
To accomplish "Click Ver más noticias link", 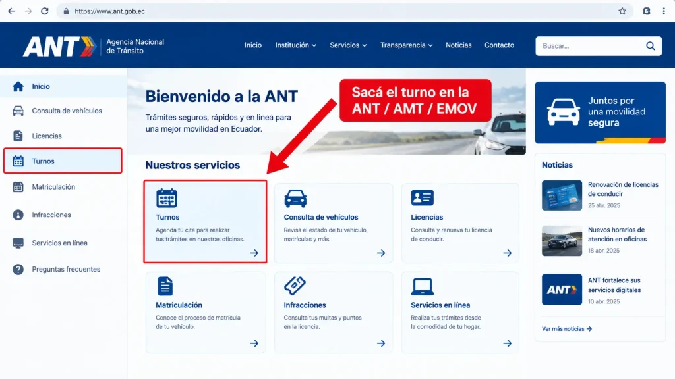I will pos(566,329).
